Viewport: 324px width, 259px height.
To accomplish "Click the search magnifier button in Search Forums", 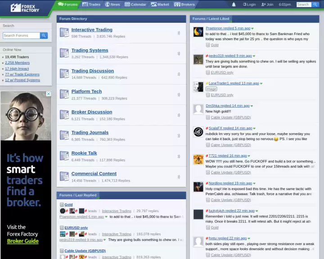I will click(x=44, y=36).
